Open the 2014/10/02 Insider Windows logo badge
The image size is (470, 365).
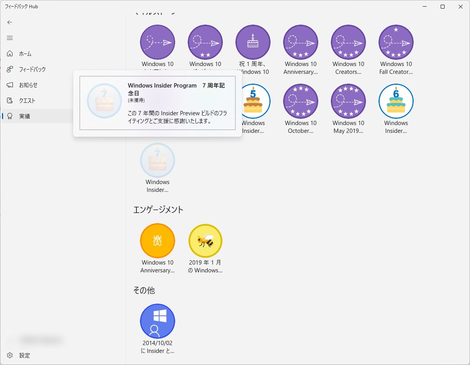point(158,320)
